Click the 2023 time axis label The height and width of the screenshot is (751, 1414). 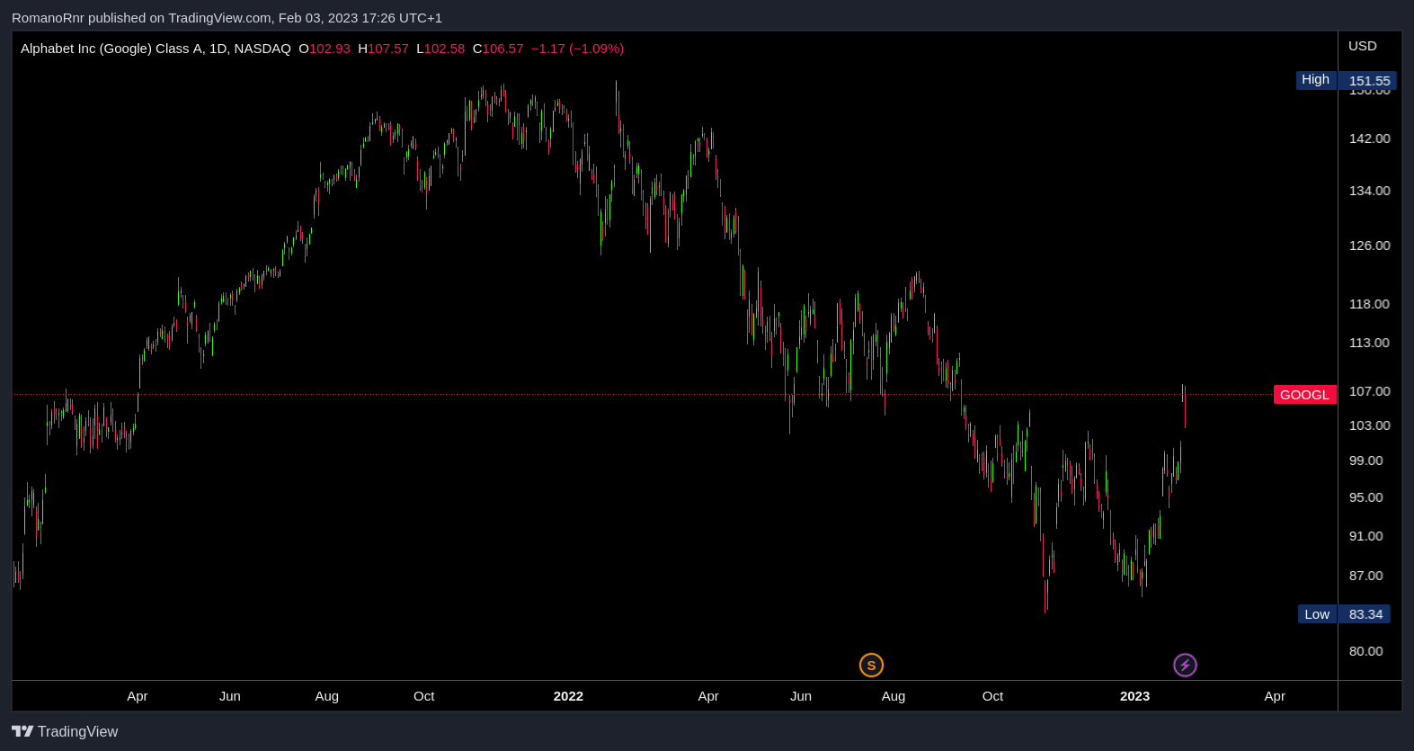(1134, 696)
